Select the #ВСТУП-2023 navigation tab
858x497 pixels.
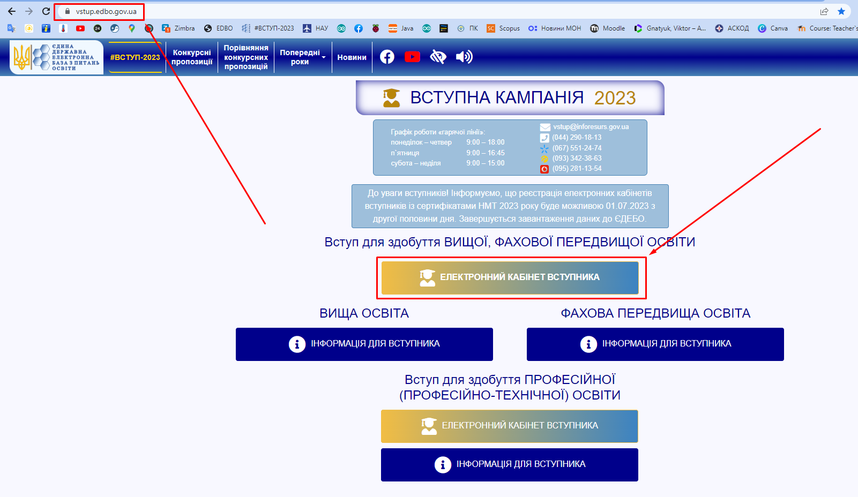point(135,57)
